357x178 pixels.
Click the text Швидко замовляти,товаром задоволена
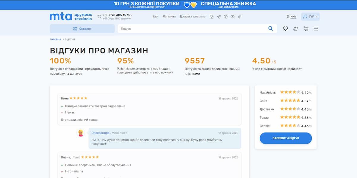click(95, 106)
